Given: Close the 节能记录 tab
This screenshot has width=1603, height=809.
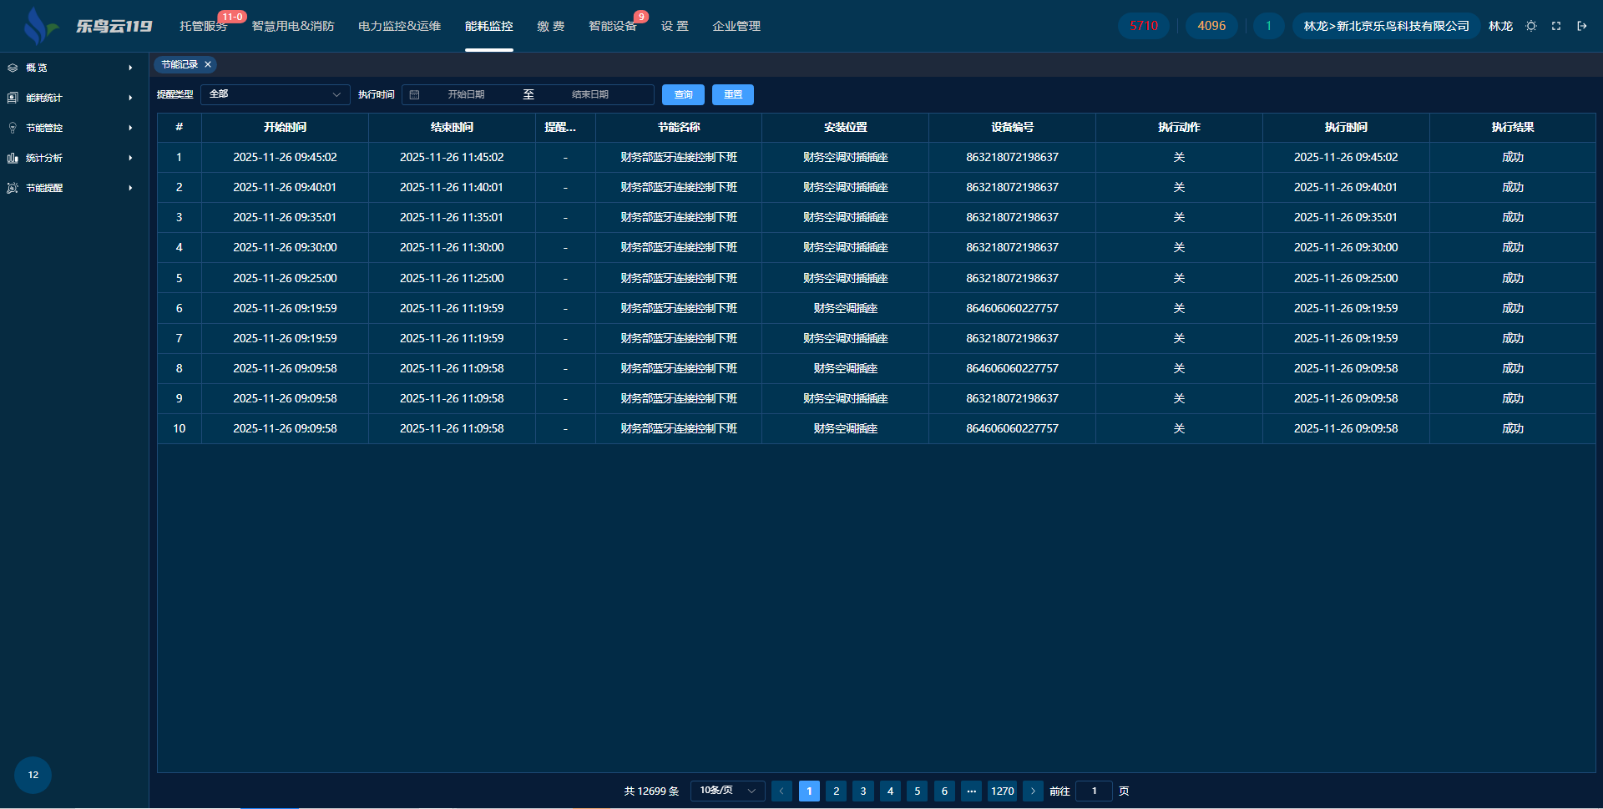Looking at the screenshot, I should click(208, 64).
